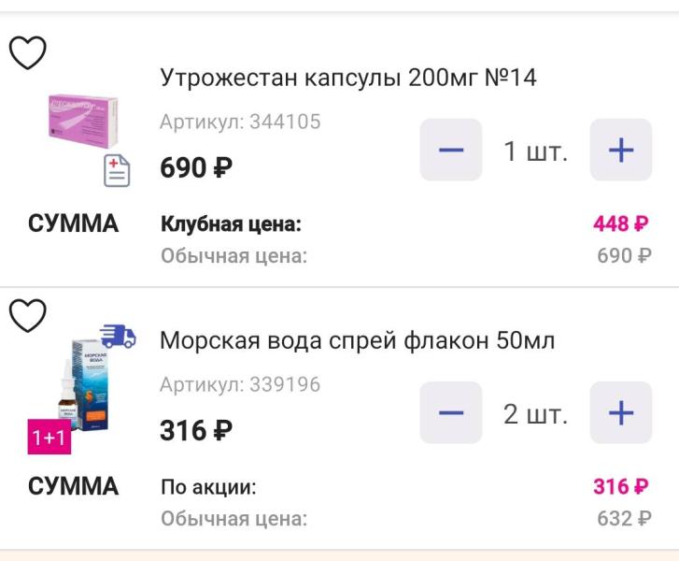This screenshot has height=561, width=679.
Task: Tap the prescription document icon on Утрожестан
Action: click(x=117, y=171)
